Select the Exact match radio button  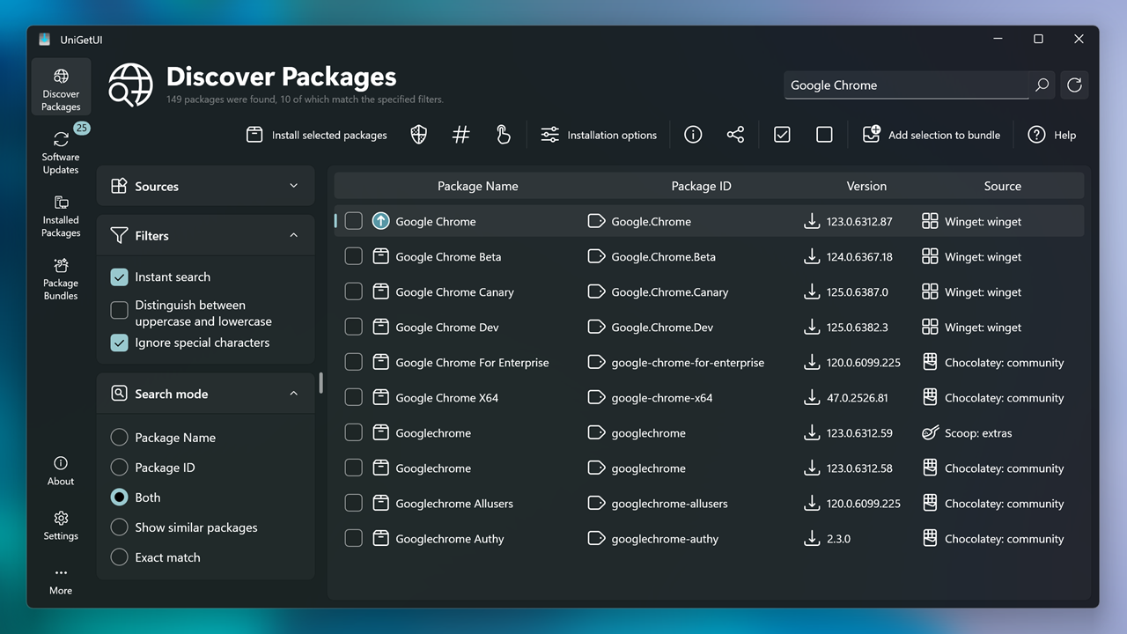point(119,557)
